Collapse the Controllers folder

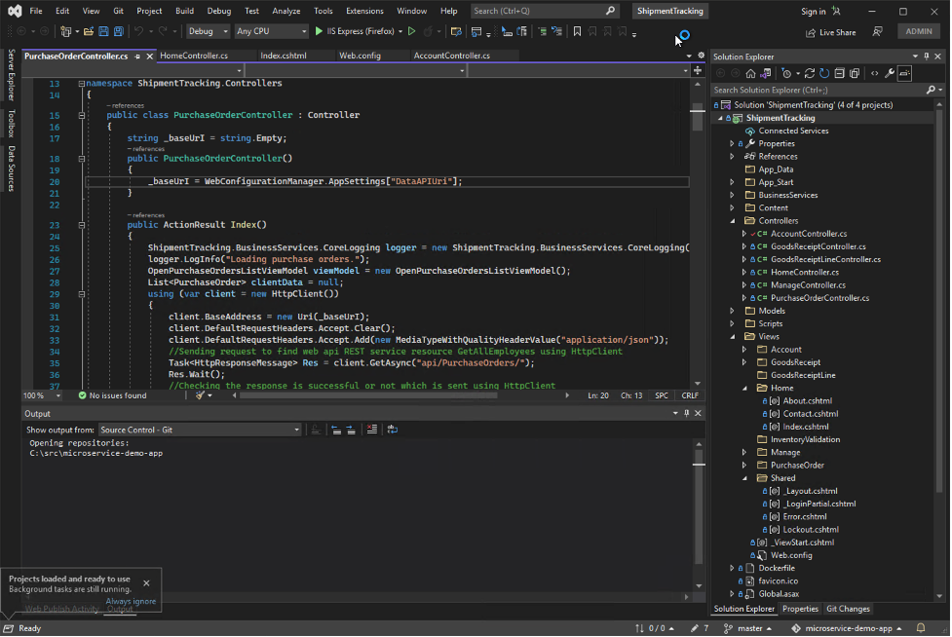pyautogui.click(x=734, y=220)
